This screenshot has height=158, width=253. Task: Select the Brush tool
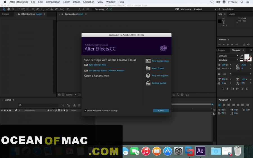pyautogui.click(x=48, y=9)
